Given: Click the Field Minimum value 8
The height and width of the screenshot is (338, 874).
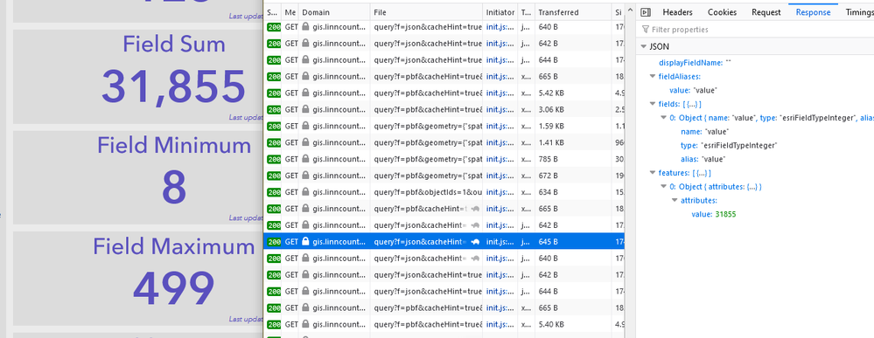Looking at the screenshot, I should coord(174,188).
